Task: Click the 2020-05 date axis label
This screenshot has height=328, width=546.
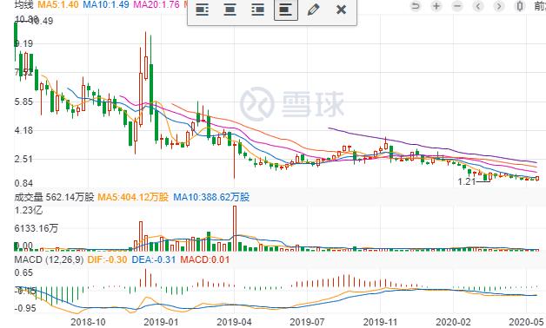Action: 526,322
